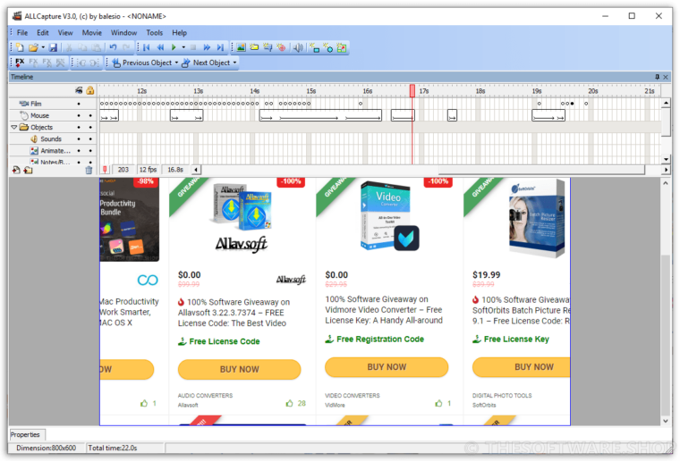Collapse the Objects track group
680x461 pixels.
[14, 127]
